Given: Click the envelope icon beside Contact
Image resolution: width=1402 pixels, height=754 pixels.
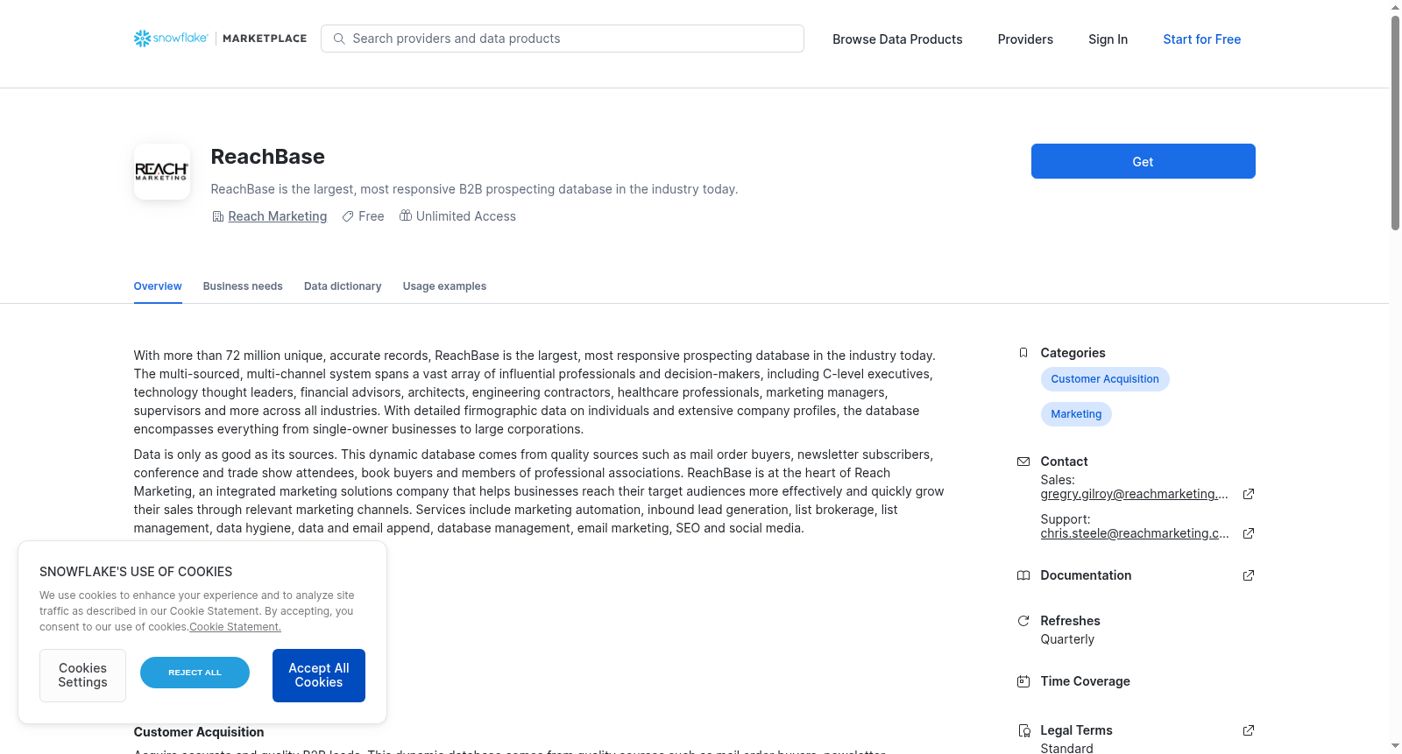Looking at the screenshot, I should pyautogui.click(x=1023, y=462).
